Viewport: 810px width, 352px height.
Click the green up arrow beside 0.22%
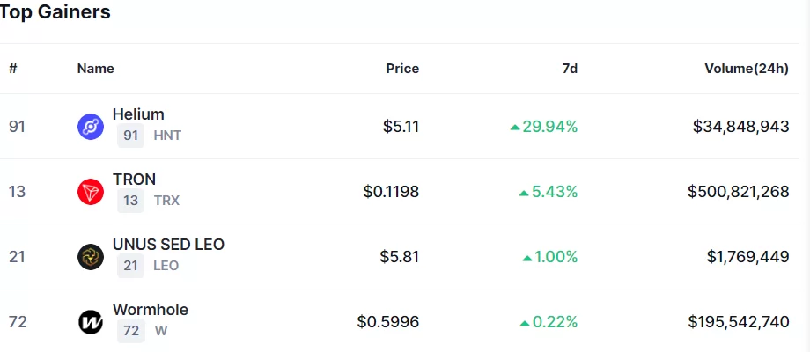point(525,323)
